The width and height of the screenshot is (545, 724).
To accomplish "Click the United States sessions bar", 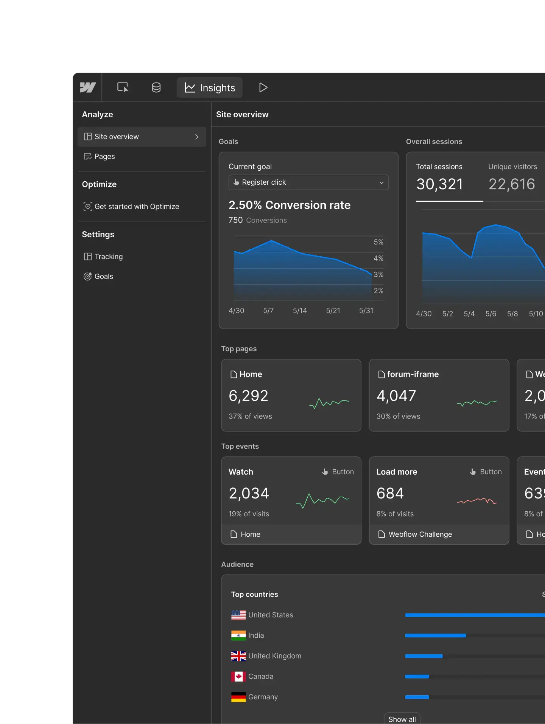I will pos(475,615).
